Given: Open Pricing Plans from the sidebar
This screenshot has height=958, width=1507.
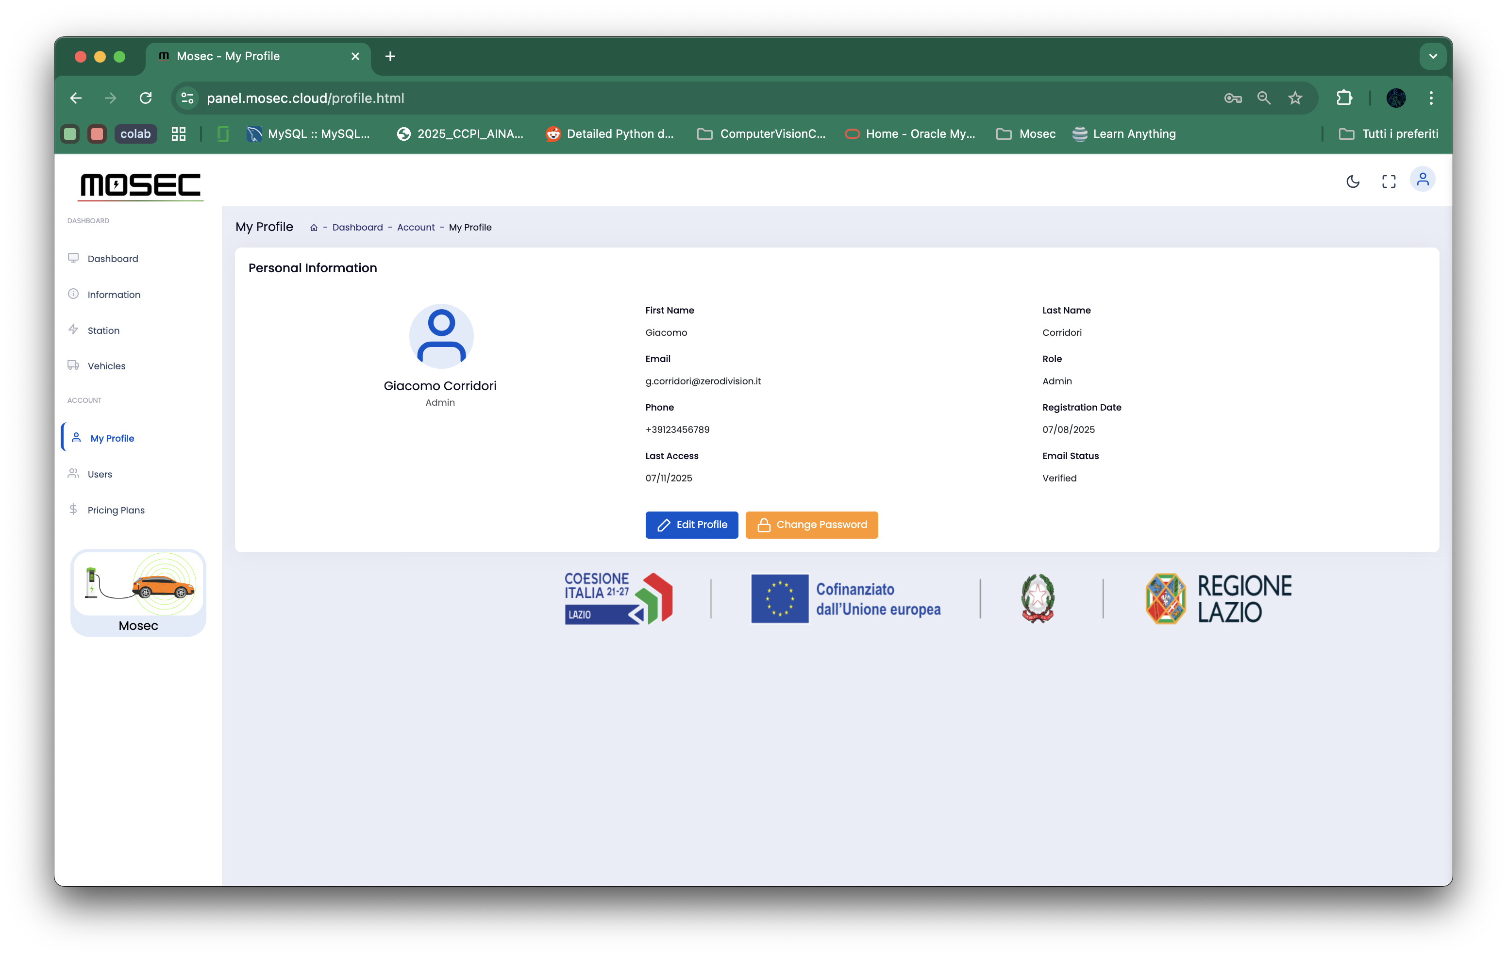Looking at the screenshot, I should pos(116,510).
